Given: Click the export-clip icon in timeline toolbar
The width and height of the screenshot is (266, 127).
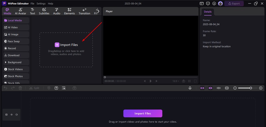Looking at the screenshot, I should pyautogui.click(x=74, y=88).
